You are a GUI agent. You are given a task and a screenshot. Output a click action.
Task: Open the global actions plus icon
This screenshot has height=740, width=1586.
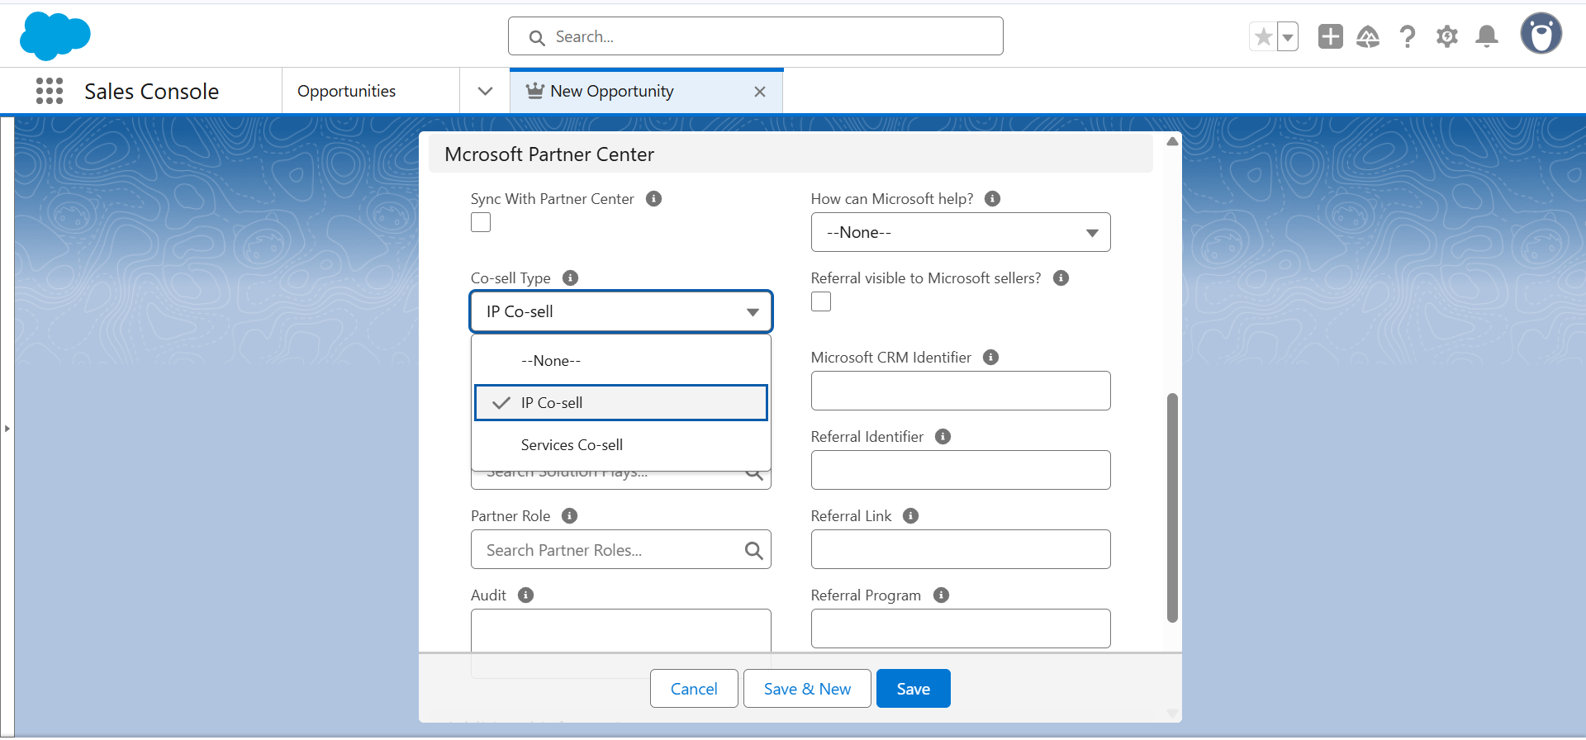pyautogui.click(x=1330, y=36)
